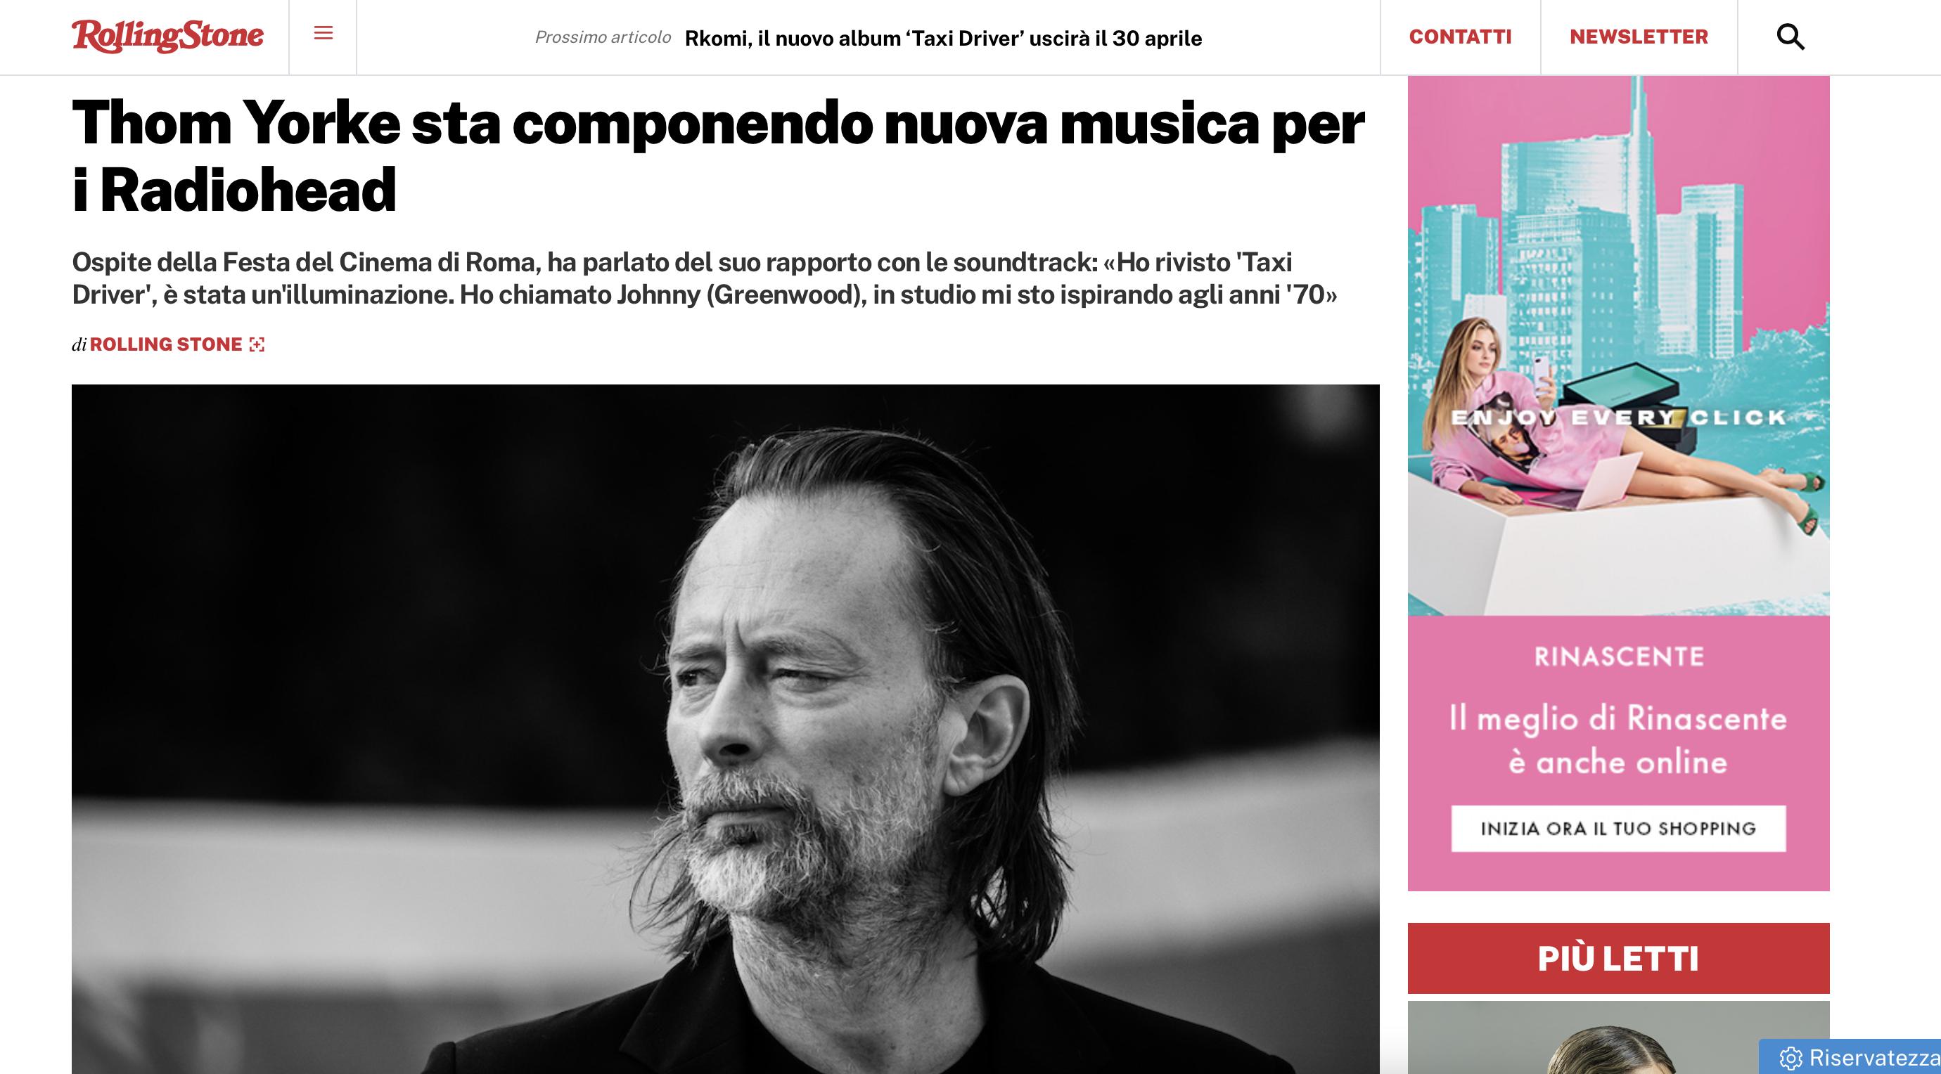The height and width of the screenshot is (1074, 1941).
Task: Click the RINASCENTE brand text in ad
Action: (1618, 656)
